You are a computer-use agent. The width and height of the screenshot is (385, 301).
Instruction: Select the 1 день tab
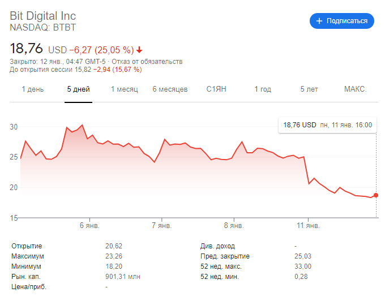[x=32, y=89]
